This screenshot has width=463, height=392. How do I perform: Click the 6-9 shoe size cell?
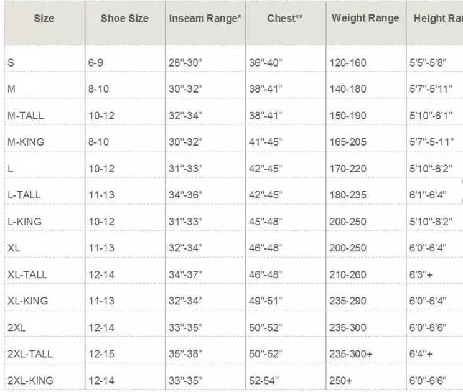pyautogui.click(x=96, y=63)
